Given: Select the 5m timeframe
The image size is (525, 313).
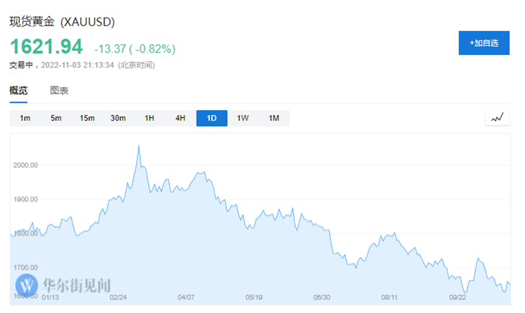Looking at the screenshot, I should pos(56,118).
